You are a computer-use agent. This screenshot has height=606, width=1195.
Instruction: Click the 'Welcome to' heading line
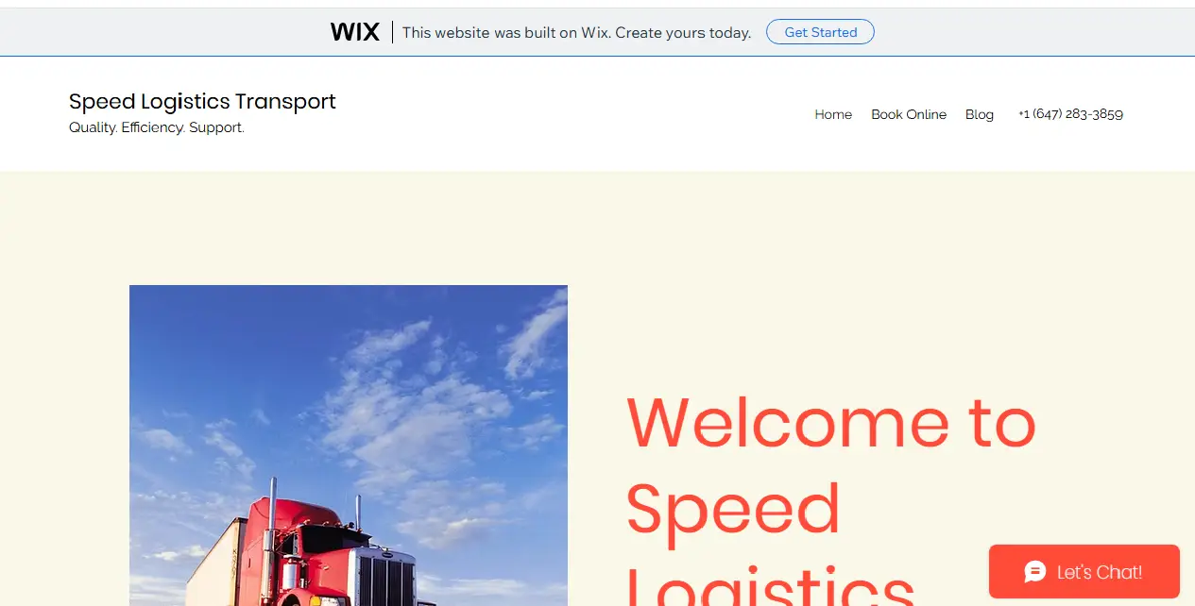[831, 421]
